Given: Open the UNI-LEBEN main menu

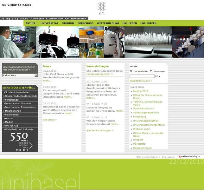Looking at the screenshot, I should click(130, 23).
